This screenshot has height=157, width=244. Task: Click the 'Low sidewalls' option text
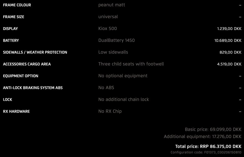click(x=113, y=52)
